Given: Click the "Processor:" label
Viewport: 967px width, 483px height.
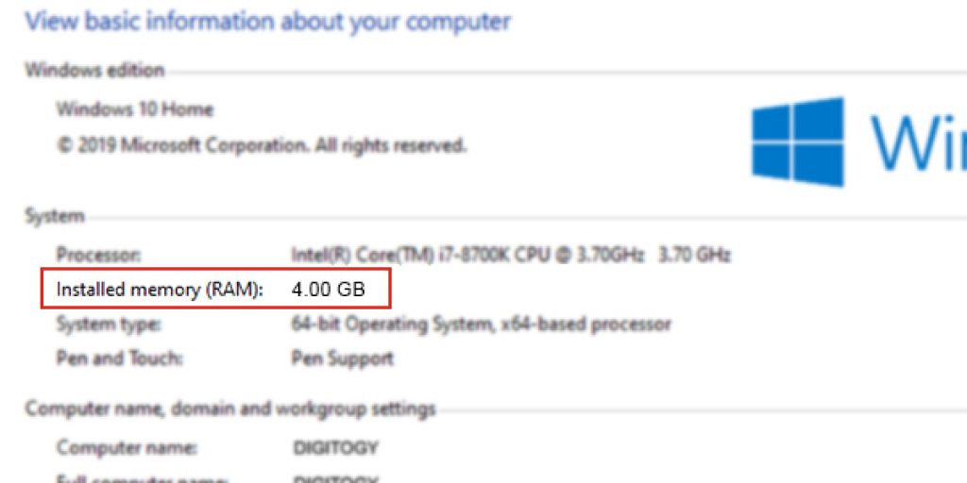Looking at the screenshot, I should 99,255.
